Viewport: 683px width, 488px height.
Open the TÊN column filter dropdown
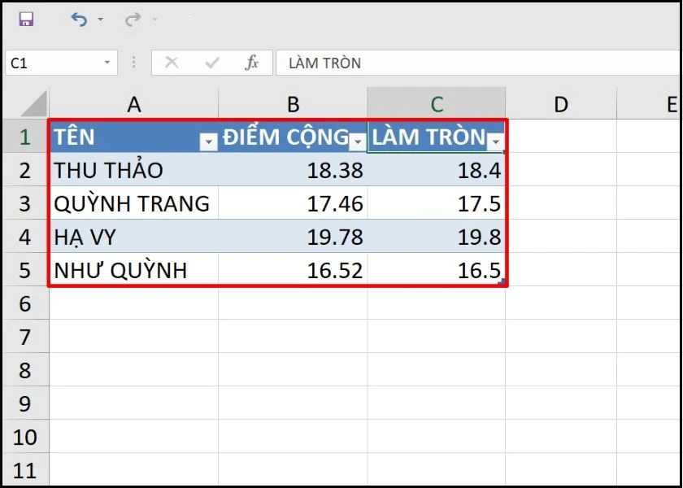coord(208,142)
